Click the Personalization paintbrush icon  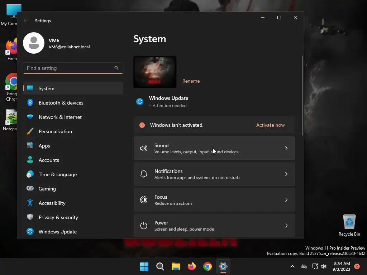pyautogui.click(x=30, y=131)
